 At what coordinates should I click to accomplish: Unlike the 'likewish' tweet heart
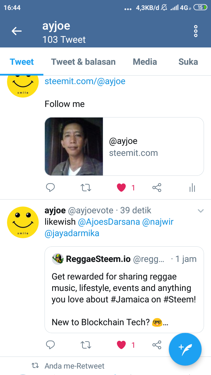tap(121, 345)
